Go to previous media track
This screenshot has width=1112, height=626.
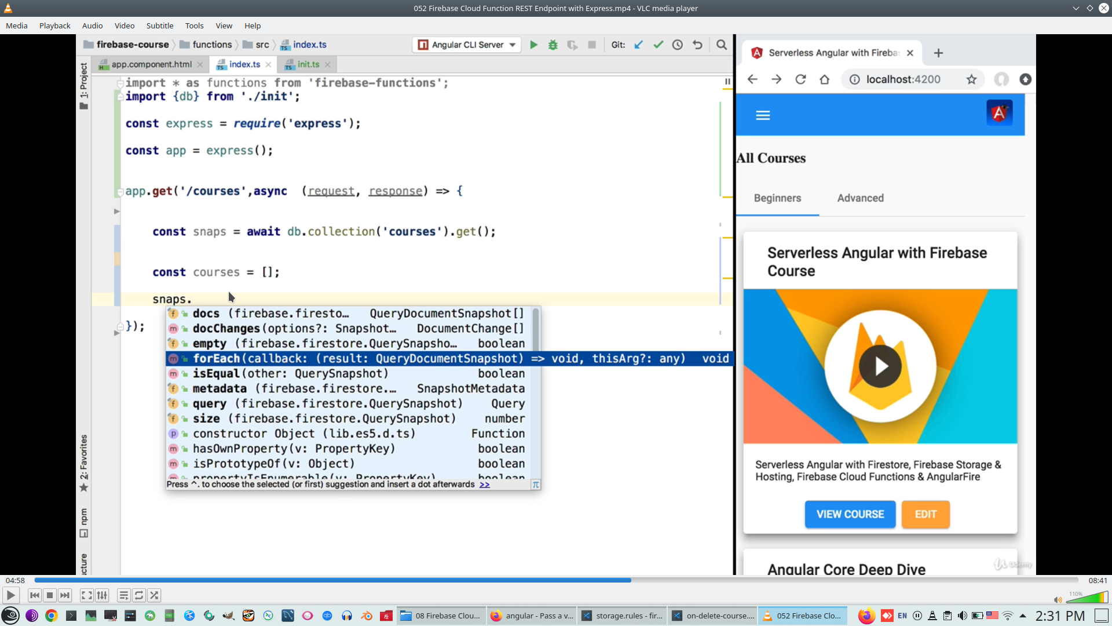click(x=35, y=595)
